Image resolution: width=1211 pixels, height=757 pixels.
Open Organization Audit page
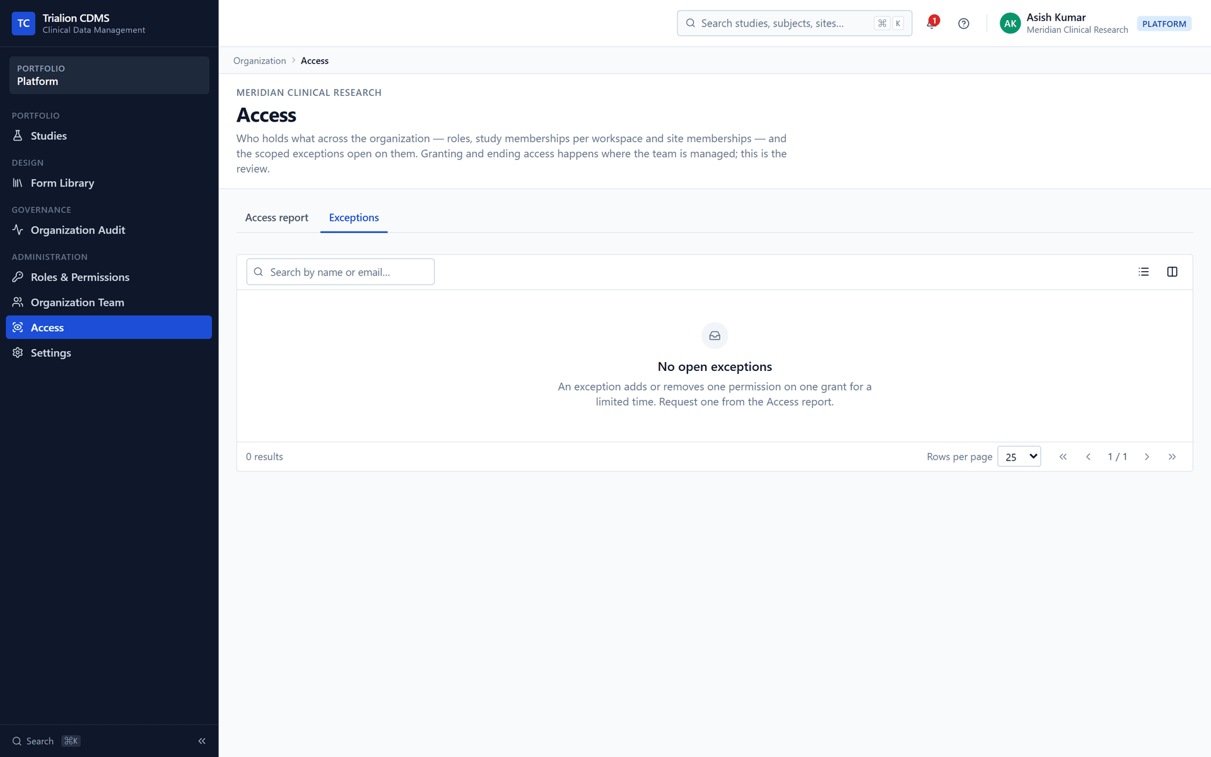(x=108, y=230)
